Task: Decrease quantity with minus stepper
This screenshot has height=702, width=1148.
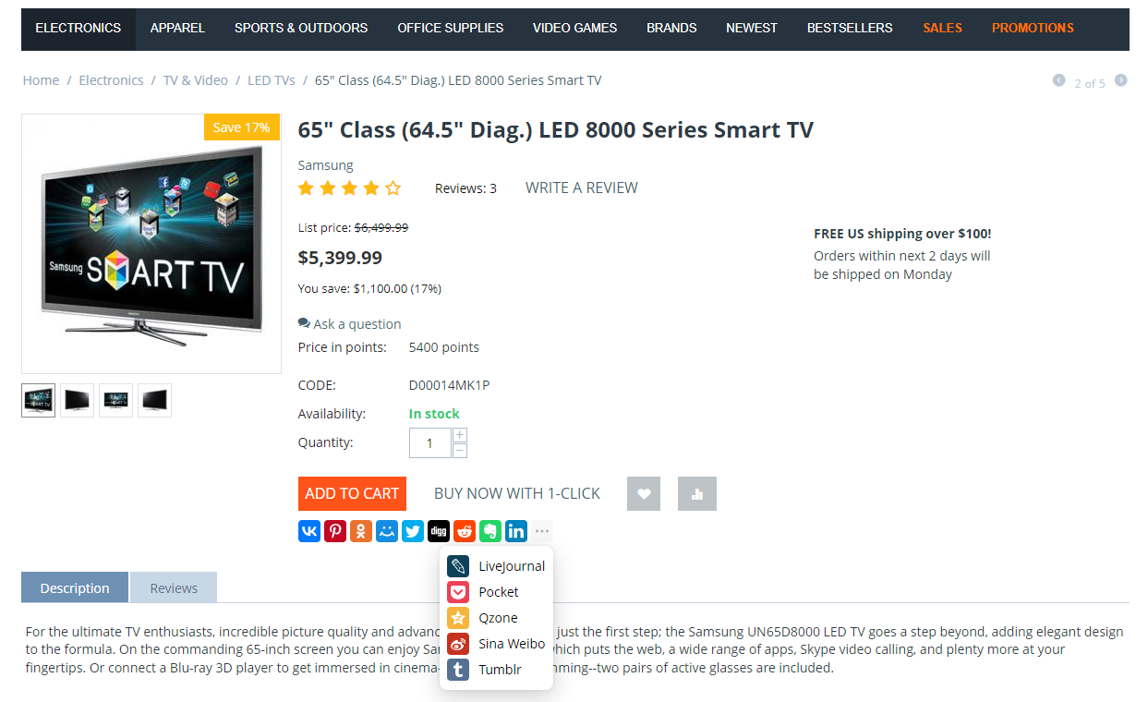Action: tap(460, 451)
